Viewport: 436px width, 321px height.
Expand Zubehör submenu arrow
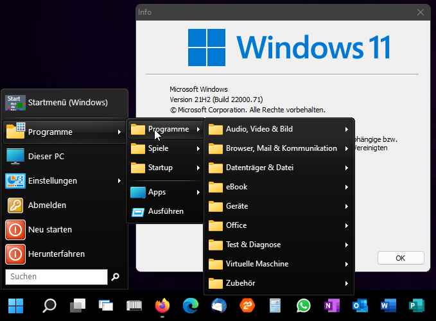(x=347, y=284)
